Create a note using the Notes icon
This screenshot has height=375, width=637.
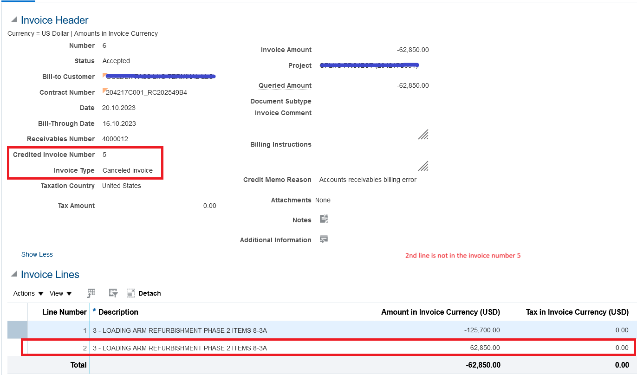(x=324, y=219)
